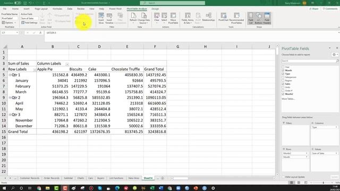Open the Column Labels filter dropdown
Screen dimensions: 340x191
[67, 64]
